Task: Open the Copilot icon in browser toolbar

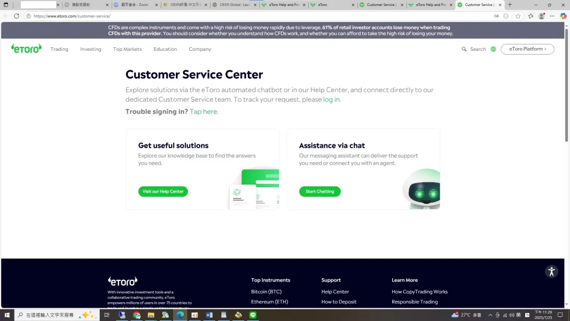Action: tap(563, 16)
